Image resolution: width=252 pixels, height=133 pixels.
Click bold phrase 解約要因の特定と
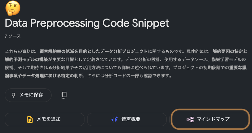click(x=230, y=52)
